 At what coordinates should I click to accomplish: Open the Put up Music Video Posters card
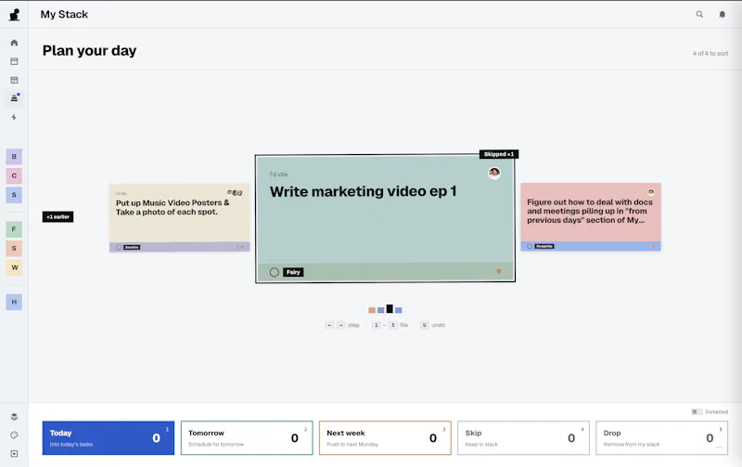coord(179,218)
